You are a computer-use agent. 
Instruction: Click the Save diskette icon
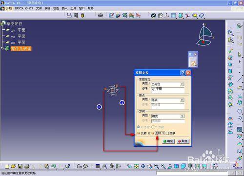tap(20, 166)
